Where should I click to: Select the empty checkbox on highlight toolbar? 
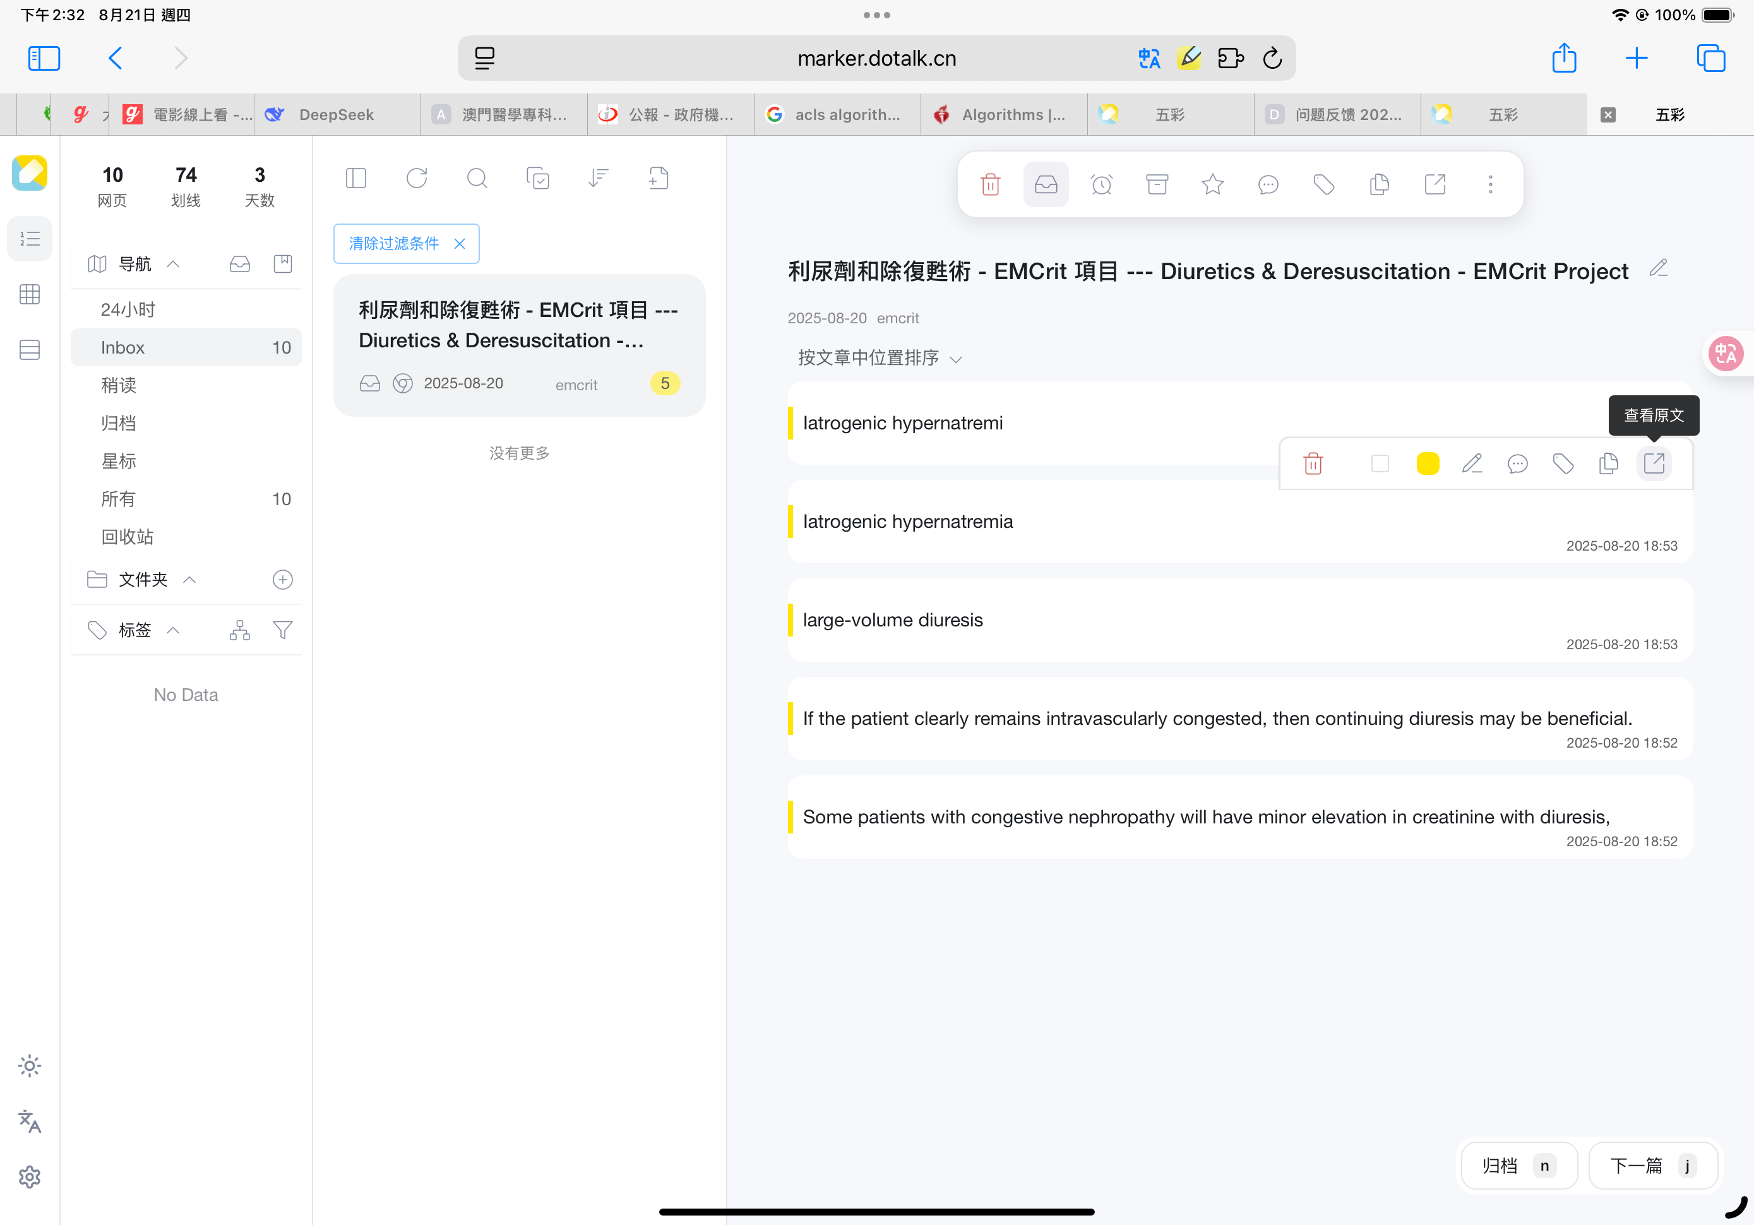1380,464
